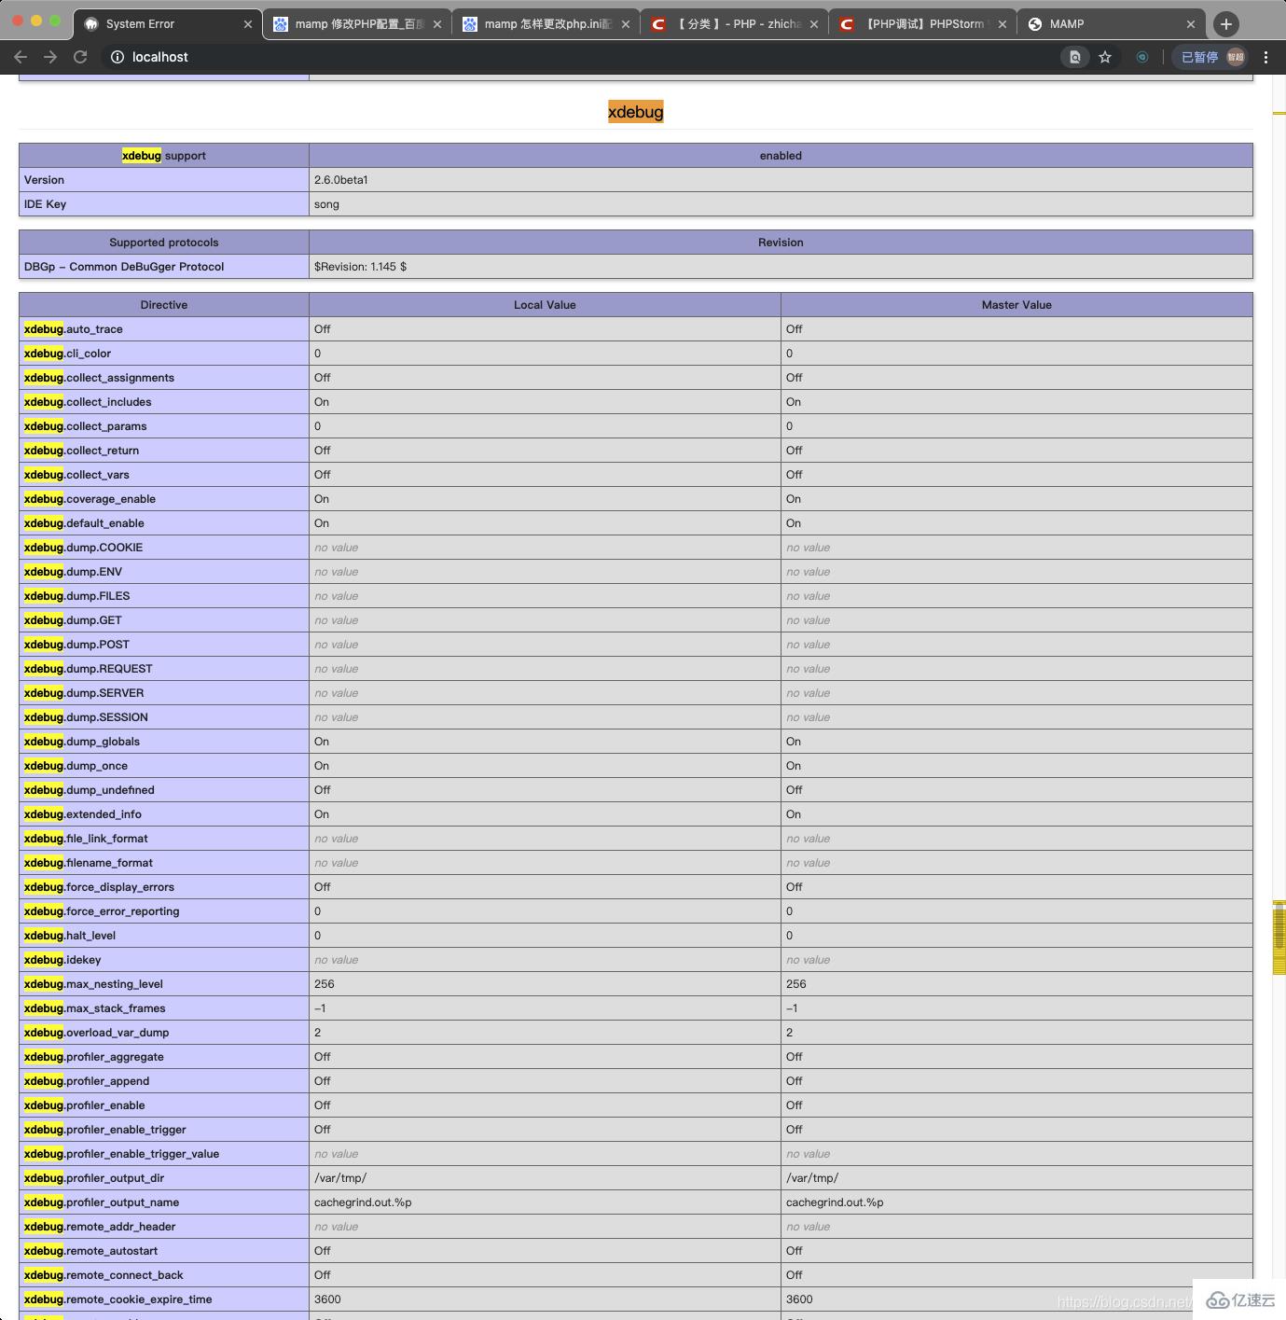Open site info icon beside localhost
The width and height of the screenshot is (1286, 1320).
(118, 57)
